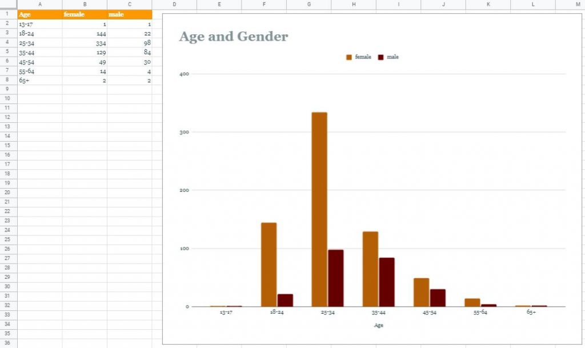Click the "male" legend label in chart

(393, 57)
